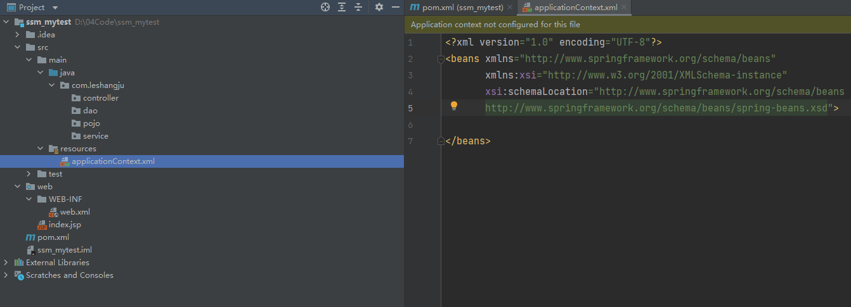The width and height of the screenshot is (851, 307).
Task: Click the External Libraries icon
Action: (19, 263)
